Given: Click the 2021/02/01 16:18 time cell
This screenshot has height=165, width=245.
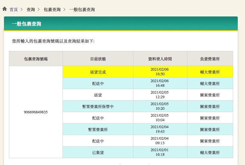Looking at the screenshot, I should (x=160, y=153).
